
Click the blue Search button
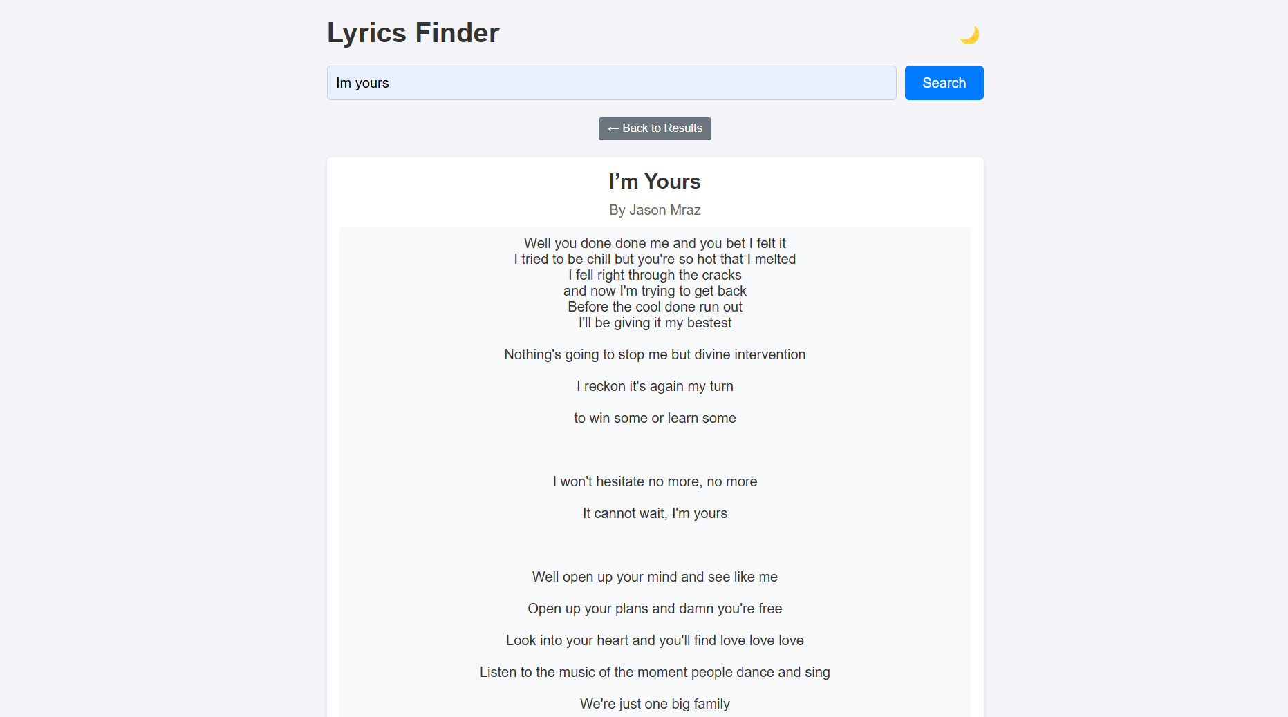[x=944, y=83]
